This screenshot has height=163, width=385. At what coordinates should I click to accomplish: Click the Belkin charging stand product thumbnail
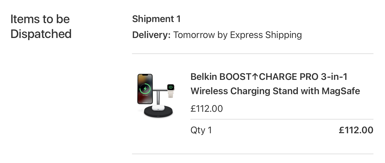pos(156,96)
